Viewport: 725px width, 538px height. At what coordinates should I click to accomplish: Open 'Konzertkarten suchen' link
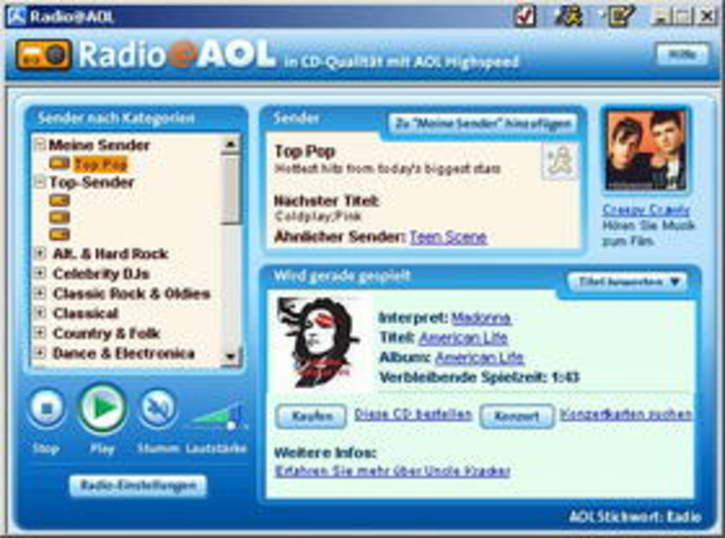coord(626,414)
